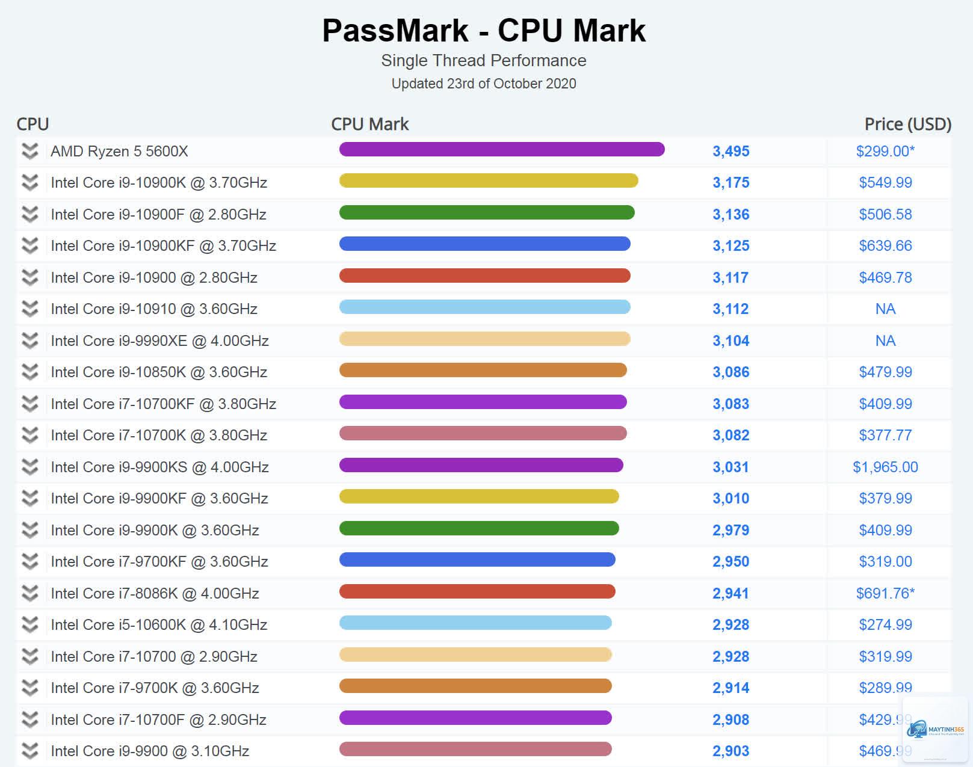Expand Intel Core i9-9900 @ 3.10GHz chevron
Viewport: 973px width, 767px height.
tap(29, 751)
